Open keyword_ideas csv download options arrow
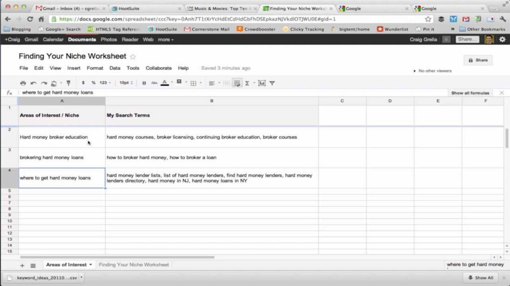 [x=81, y=278]
